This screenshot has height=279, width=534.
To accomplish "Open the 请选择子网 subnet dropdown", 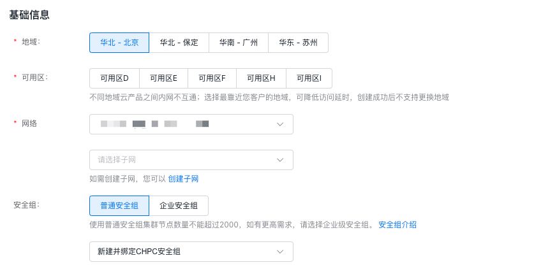I will coord(185,160).
